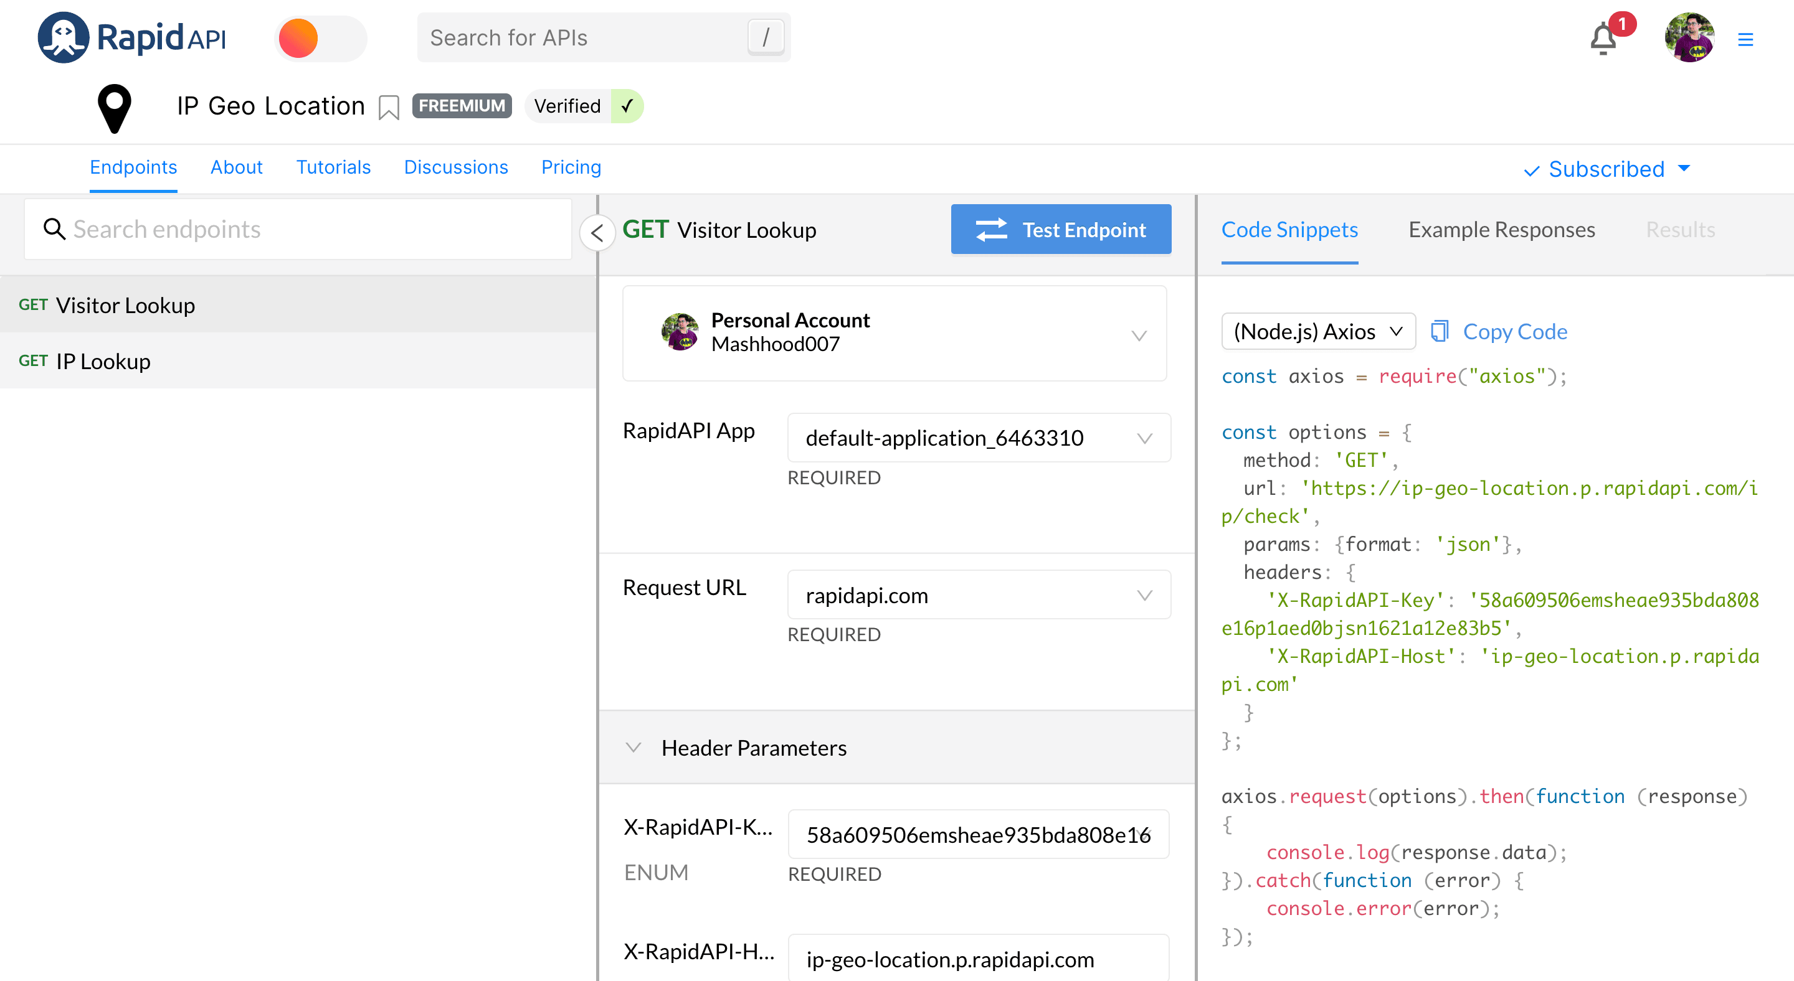Open the (Node.js) Axios language dropdown
Screen dimensions: 1794x981
click(x=1317, y=331)
